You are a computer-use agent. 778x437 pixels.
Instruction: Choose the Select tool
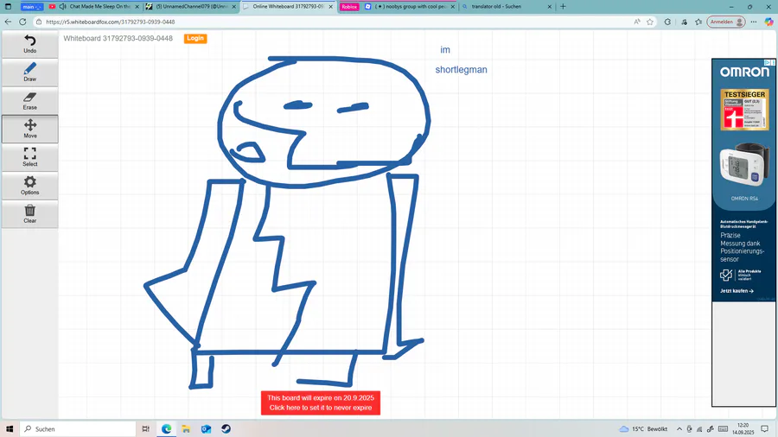[29, 157]
